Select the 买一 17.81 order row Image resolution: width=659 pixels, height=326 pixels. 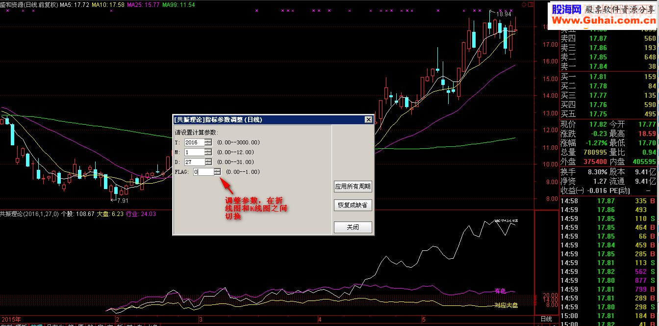point(608,77)
